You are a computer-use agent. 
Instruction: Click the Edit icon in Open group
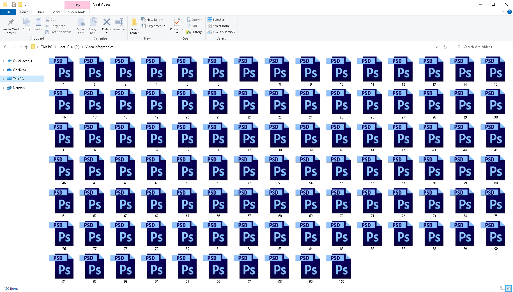[189, 26]
